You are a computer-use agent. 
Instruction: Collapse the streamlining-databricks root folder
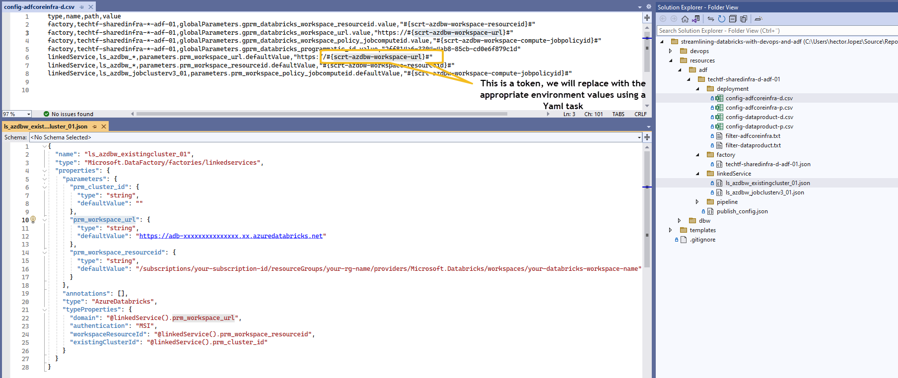(x=662, y=42)
